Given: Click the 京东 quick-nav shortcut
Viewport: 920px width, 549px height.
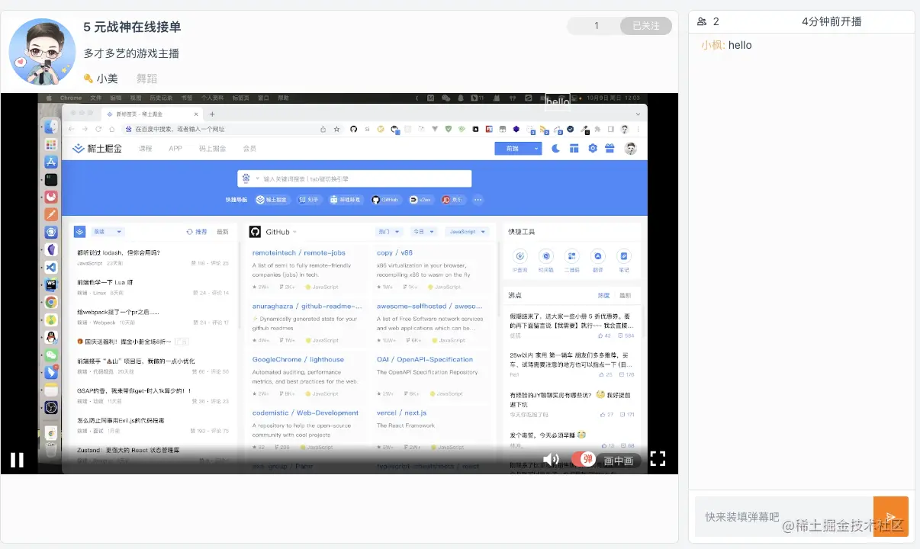Looking at the screenshot, I should 455,200.
